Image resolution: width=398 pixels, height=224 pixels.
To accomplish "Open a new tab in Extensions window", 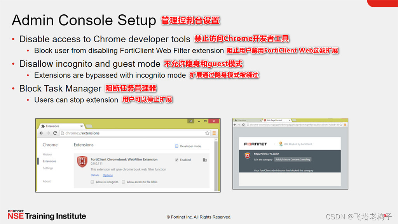I will (x=89, y=126).
